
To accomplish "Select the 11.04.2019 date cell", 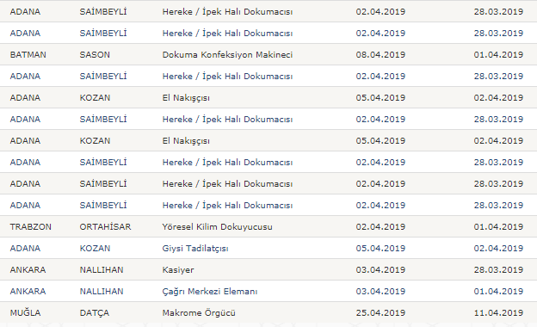I will [498, 313].
